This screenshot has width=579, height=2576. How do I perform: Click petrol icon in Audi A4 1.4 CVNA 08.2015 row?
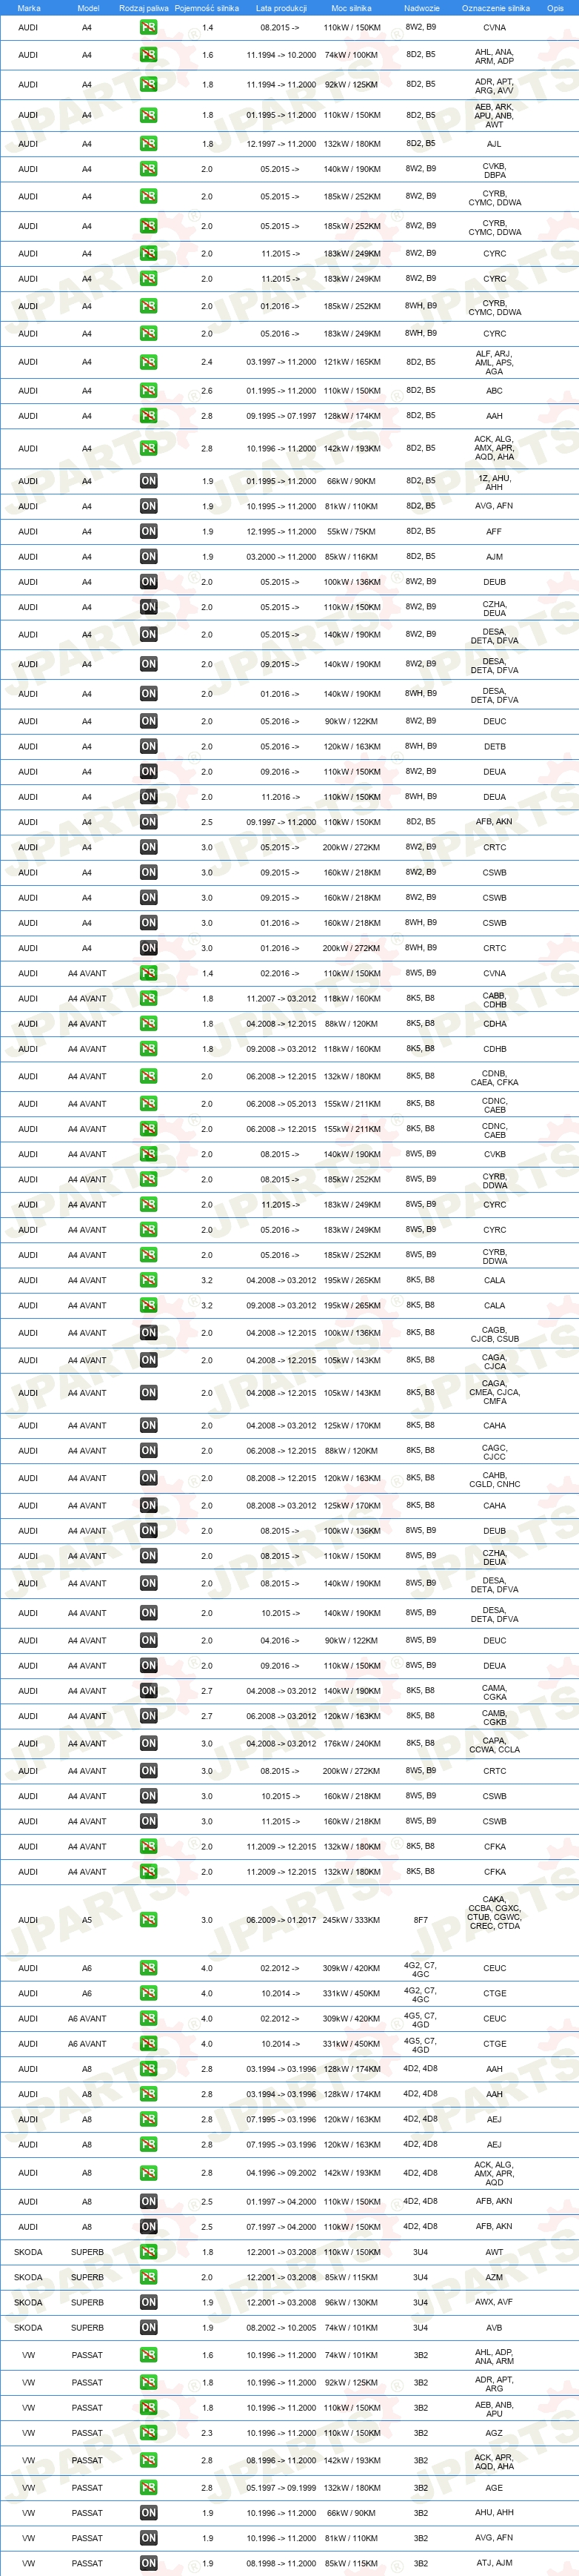(148, 27)
